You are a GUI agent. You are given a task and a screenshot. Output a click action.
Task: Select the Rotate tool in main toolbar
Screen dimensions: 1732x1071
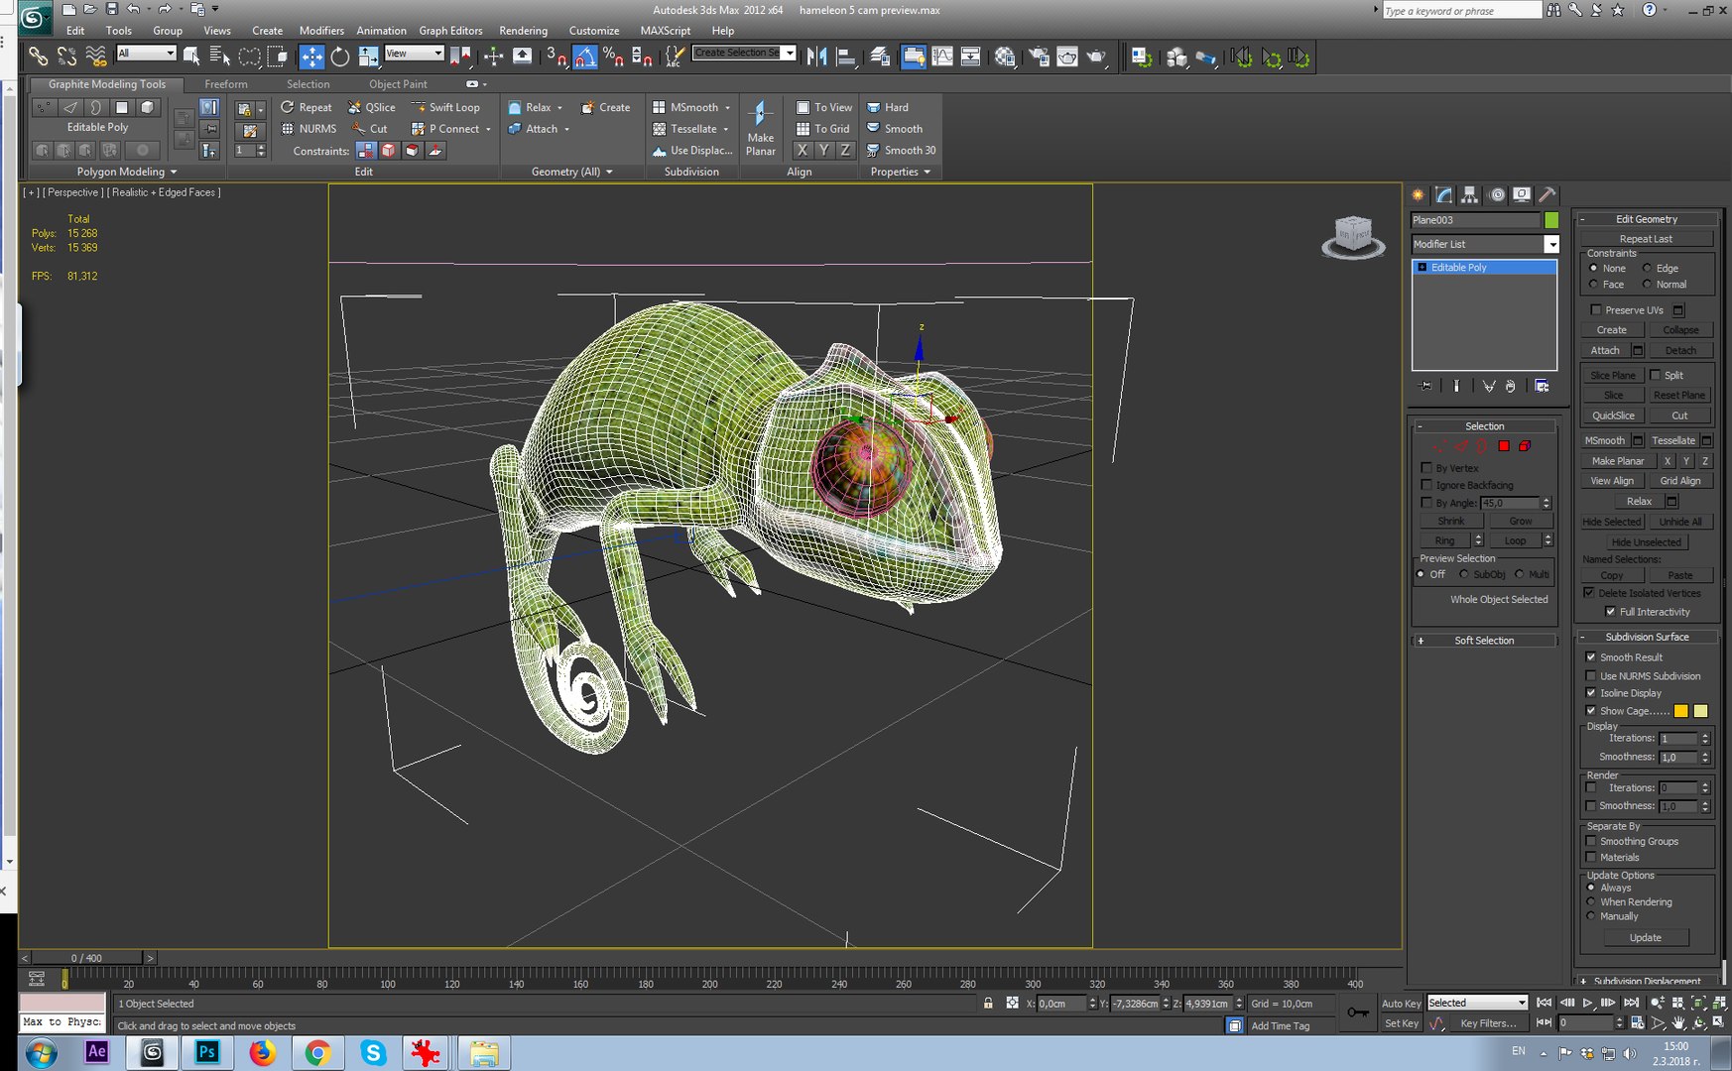(x=340, y=57)
